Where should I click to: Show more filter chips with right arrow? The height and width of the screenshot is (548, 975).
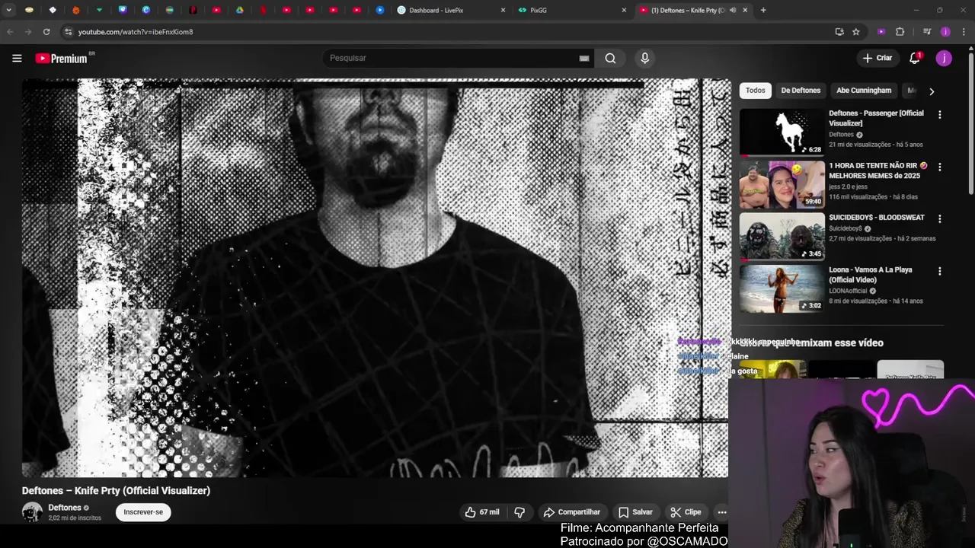[931, 91]
